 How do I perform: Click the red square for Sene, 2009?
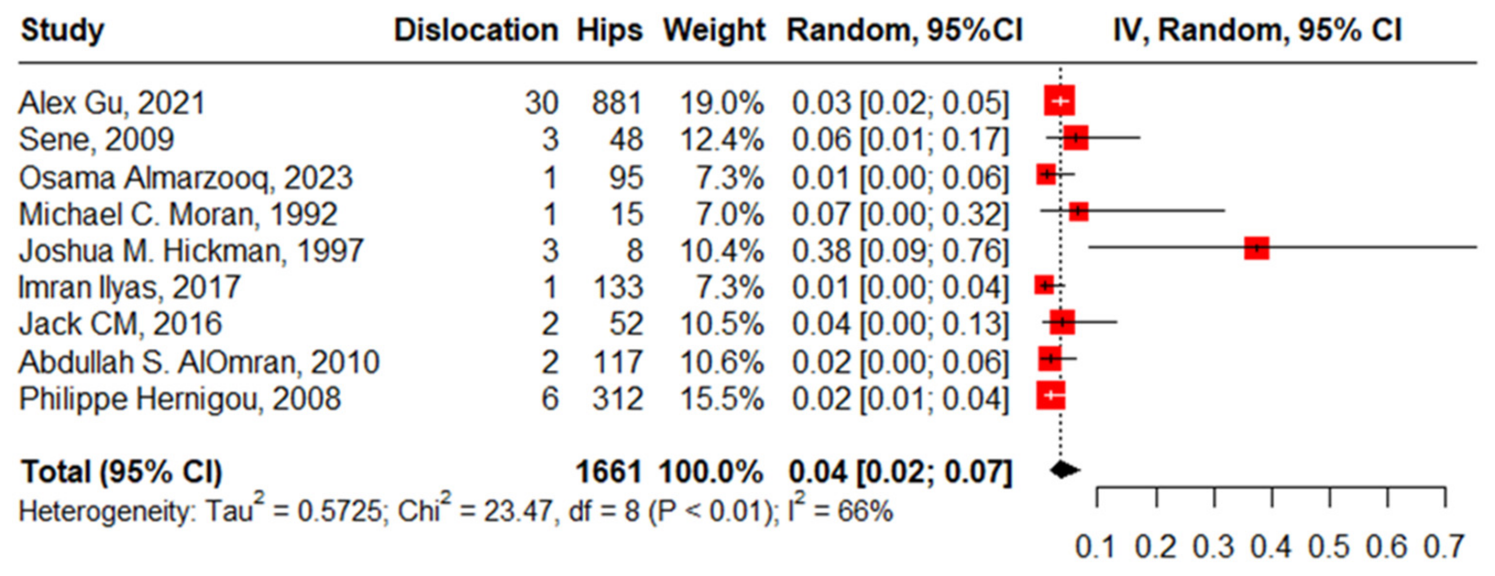click(x=1075, y=138)
